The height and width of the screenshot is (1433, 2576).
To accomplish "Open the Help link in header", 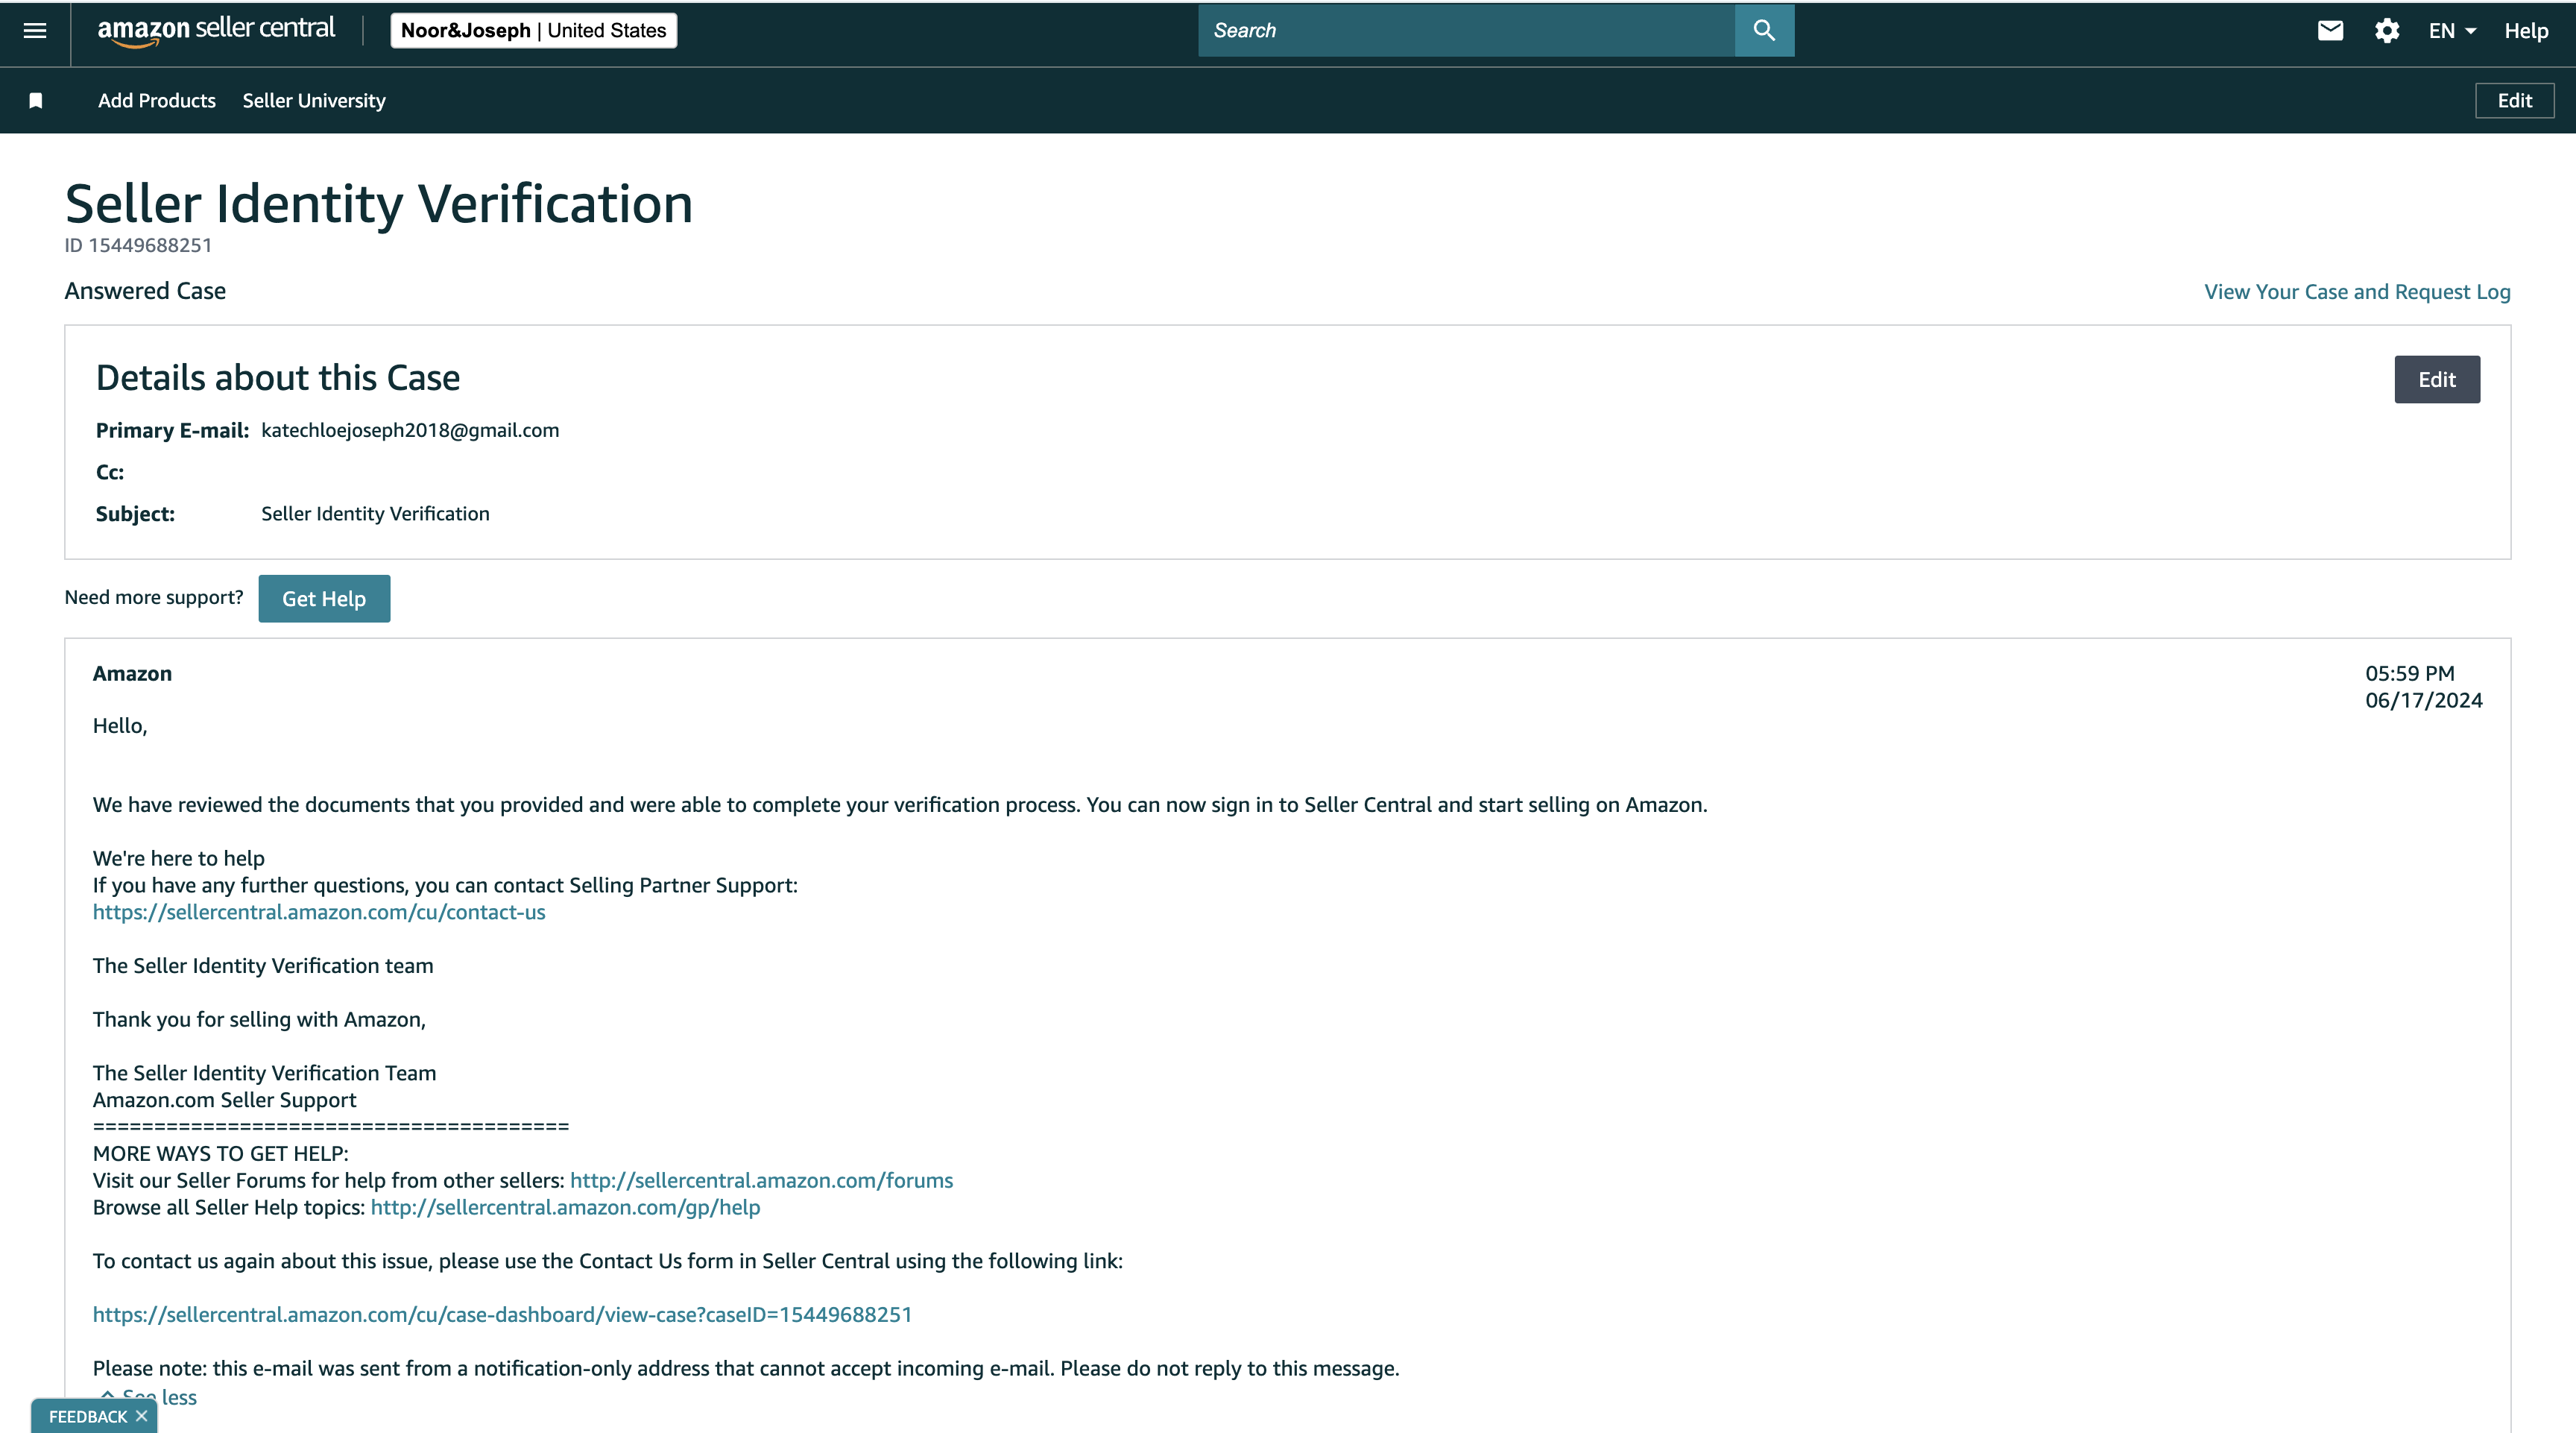I will 2526,31.
